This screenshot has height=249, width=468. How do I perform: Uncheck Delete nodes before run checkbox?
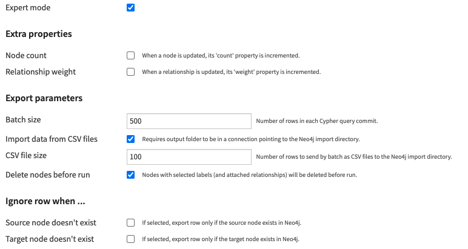tap(131, 175)
